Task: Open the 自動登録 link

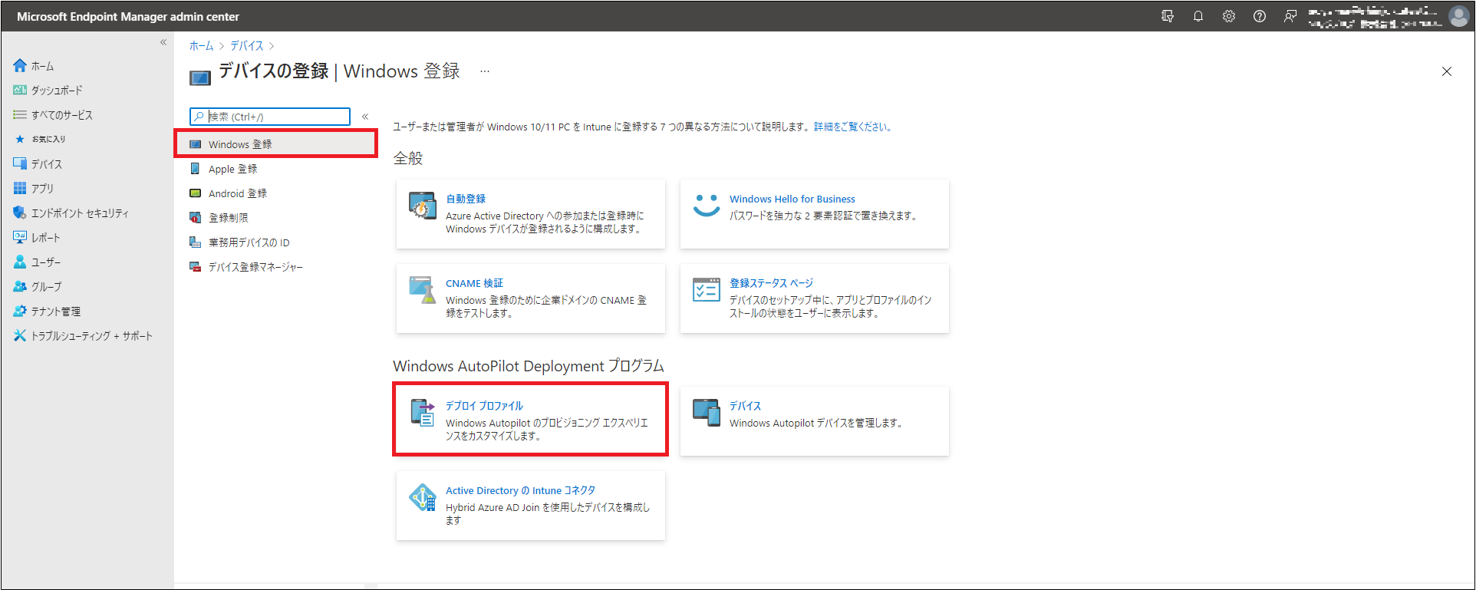Action: pyautogui.click(x=466, y=199)
